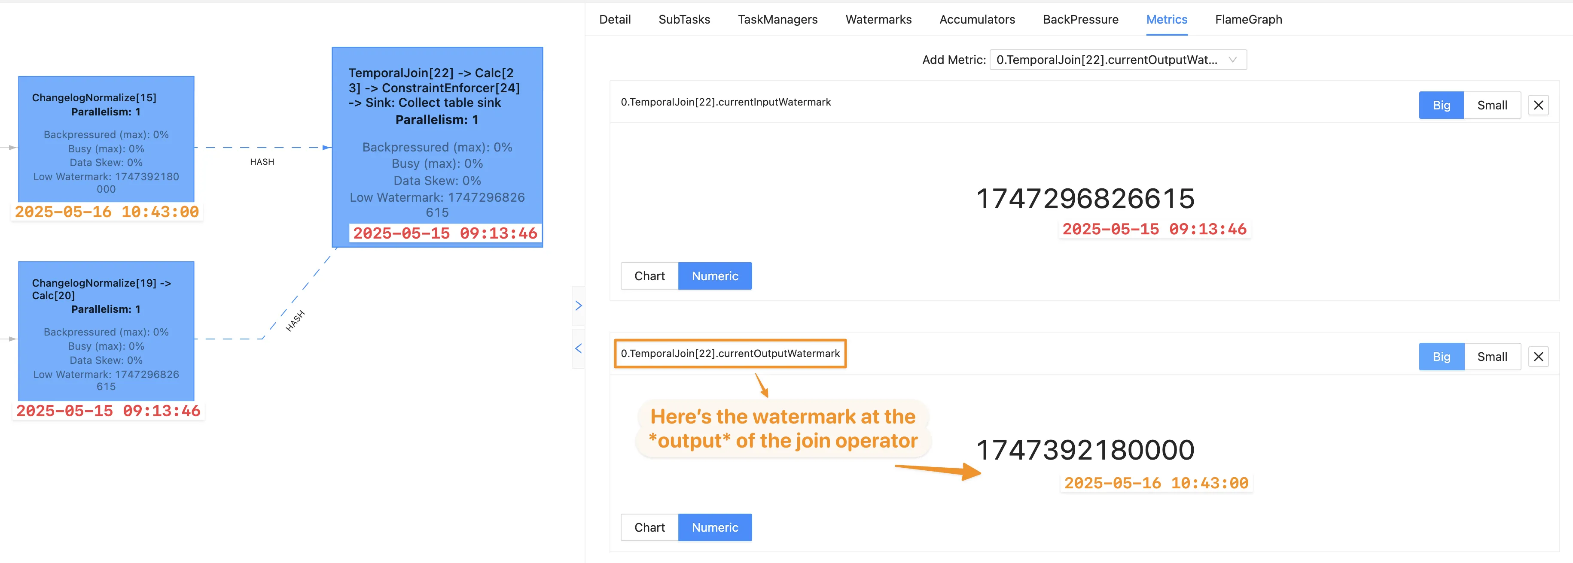Open the Add Metric dropdown
Screen dimensions: 1573x563
(x=1107, y=60)
